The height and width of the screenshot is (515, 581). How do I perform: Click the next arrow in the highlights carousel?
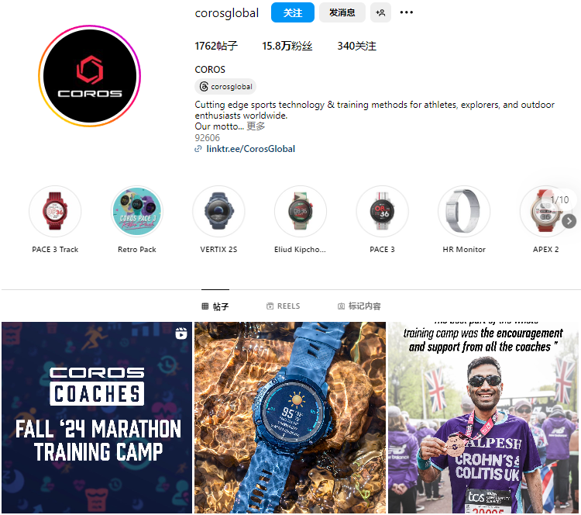click(569, 222)
